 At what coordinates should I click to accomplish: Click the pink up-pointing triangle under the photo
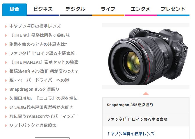point(146,93)
